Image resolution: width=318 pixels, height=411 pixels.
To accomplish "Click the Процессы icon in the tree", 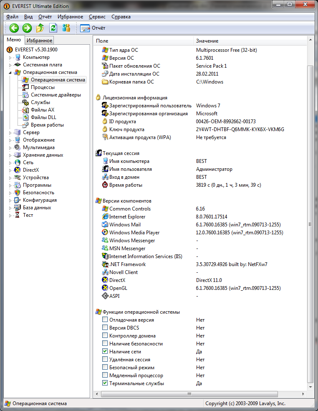I will [x=25, y=87].
